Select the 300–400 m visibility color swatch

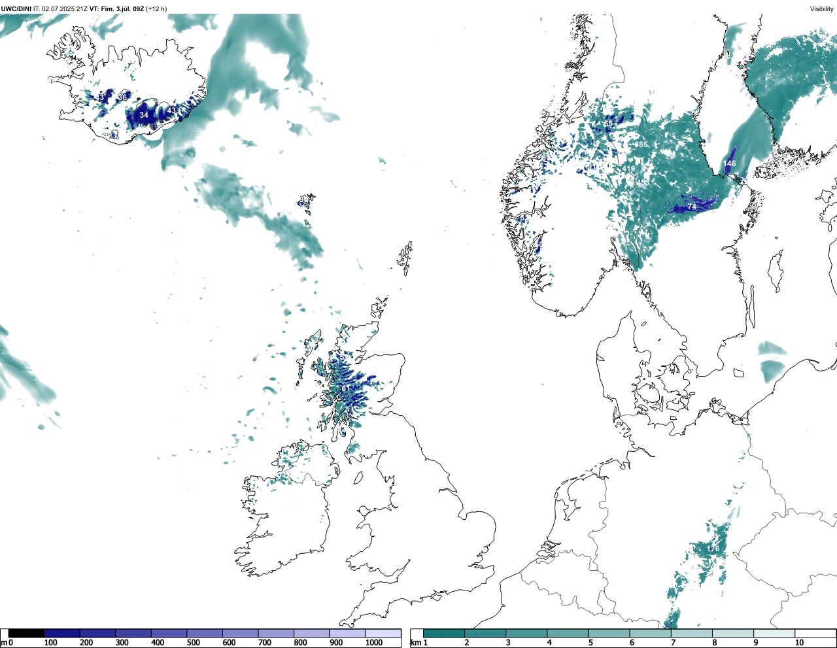click(x=133, y=633)
